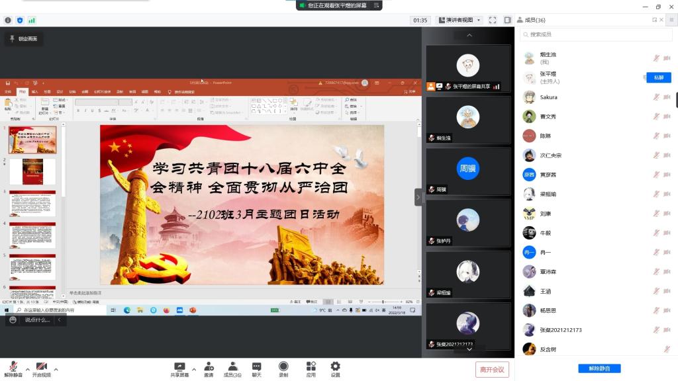Collapse the video strip using the side chevron
Viewport: 678px width, 381px height.
(x=418, y=196)
